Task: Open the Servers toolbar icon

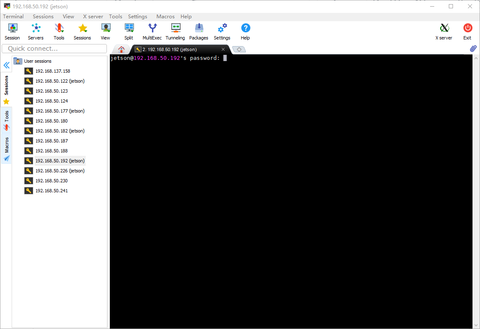Action: 36,32
